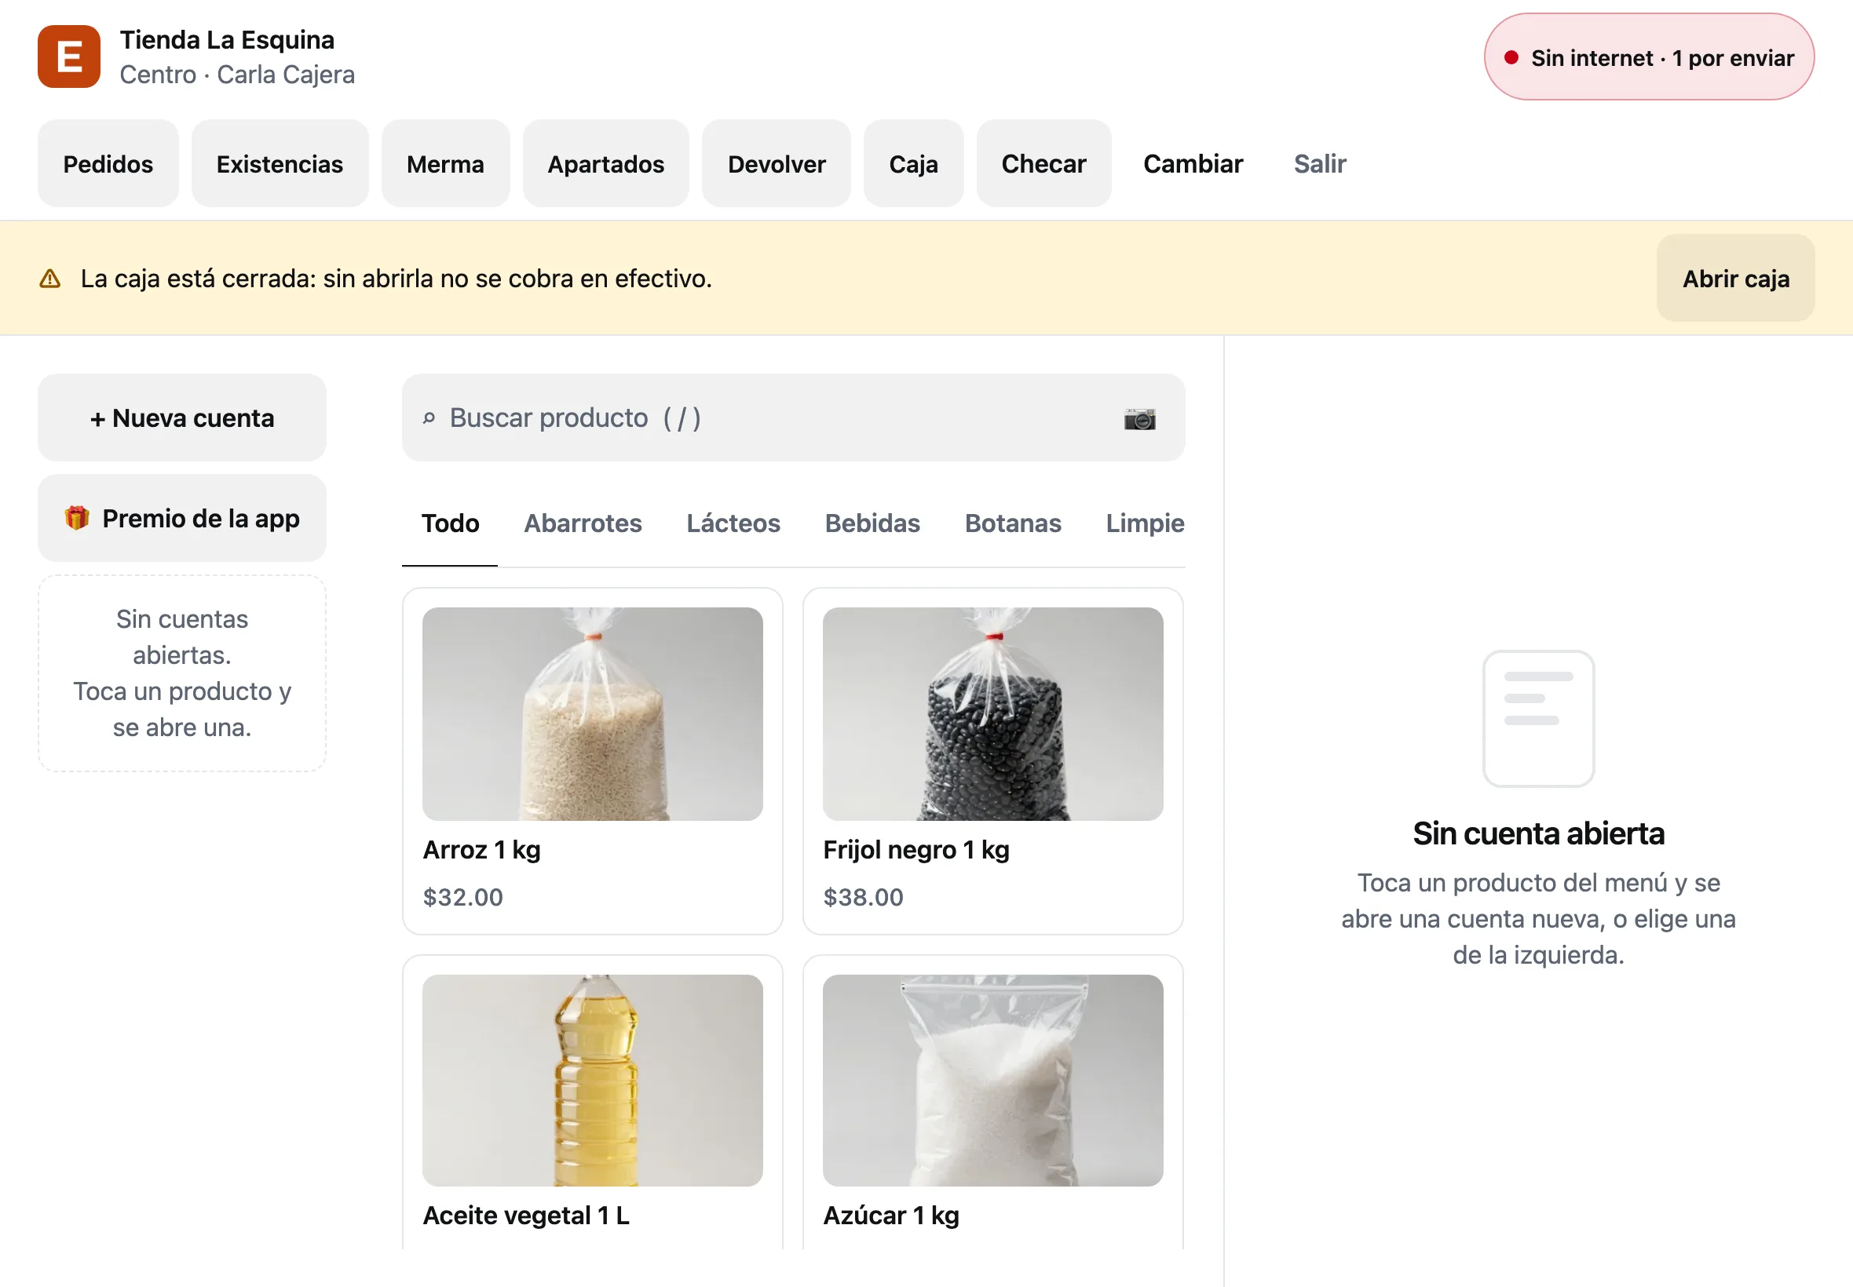Image resolution: width=1853 pixels, height=1287 pixels.
Task: Show the Bebidas category
Action: tap(872, 523)
